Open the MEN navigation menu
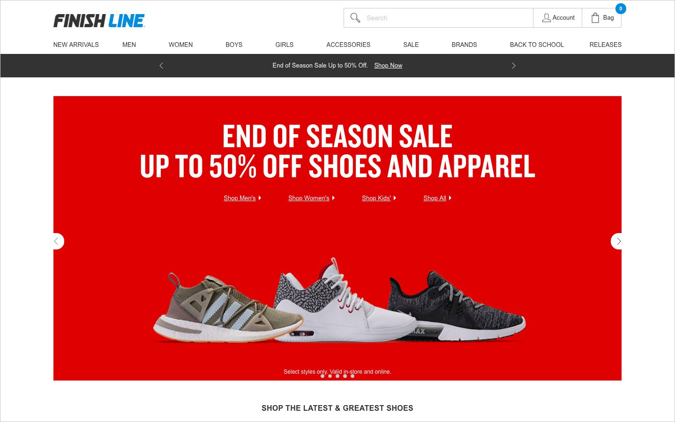The image size is (675, 422). (x=129, y=45)
